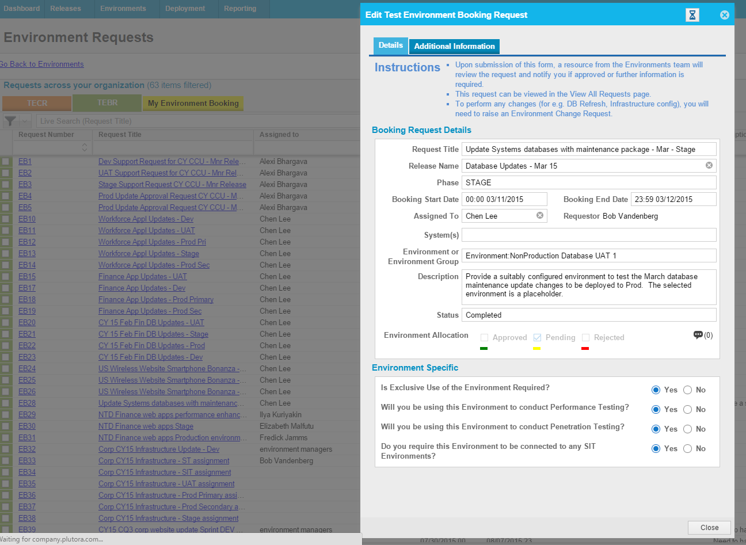Select Yes for Performance Testing
746x545 pixels.
(656, 410)
